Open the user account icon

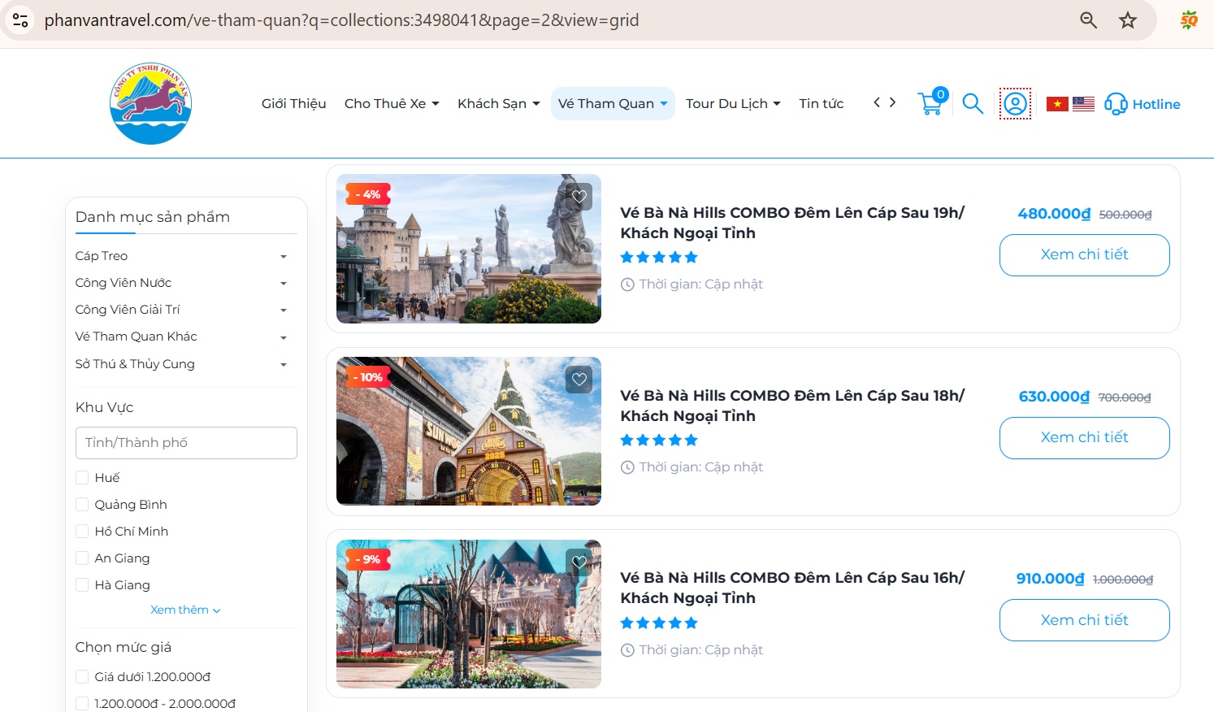(1015, 104)
